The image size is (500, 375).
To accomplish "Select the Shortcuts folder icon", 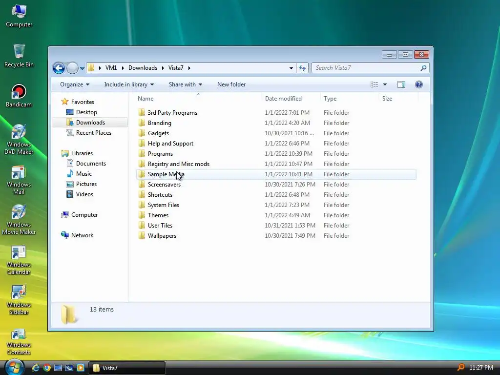I will pyautogui.click(x=142, y=194).
